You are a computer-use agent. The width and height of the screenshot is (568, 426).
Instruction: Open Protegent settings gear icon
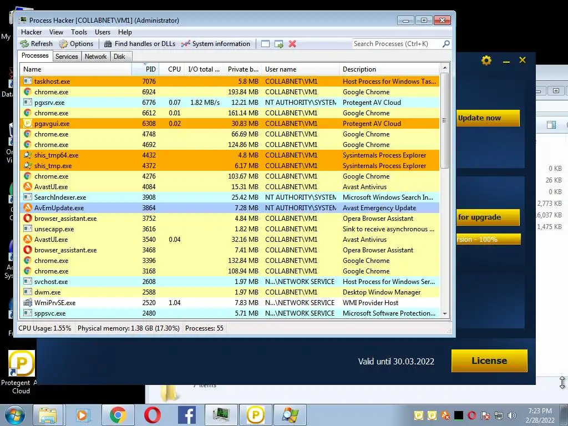(486, 60)
